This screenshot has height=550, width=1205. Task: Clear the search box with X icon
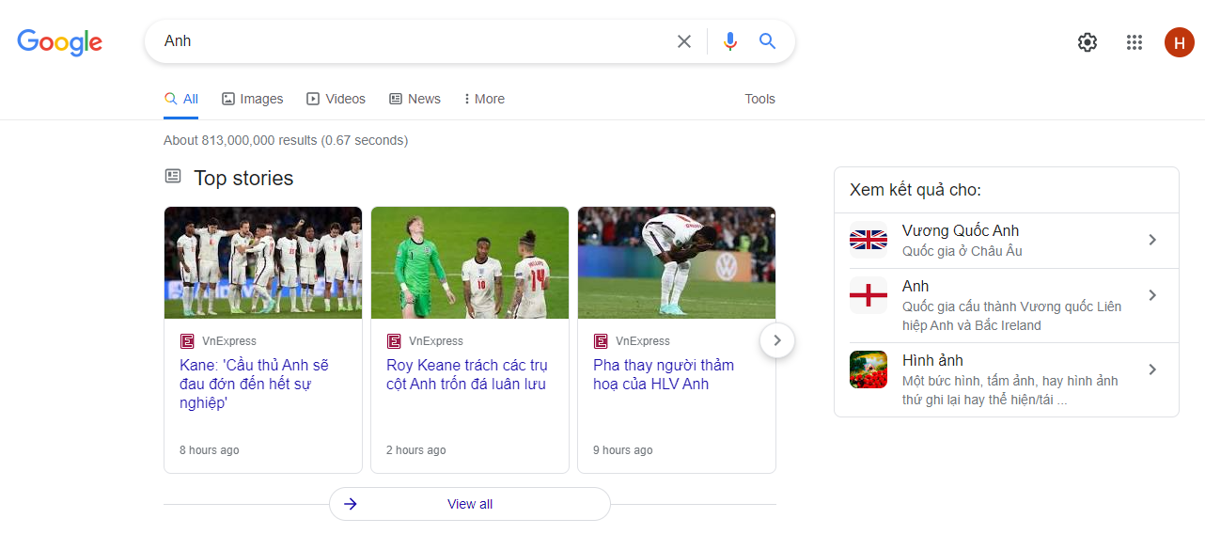(684, 41)
